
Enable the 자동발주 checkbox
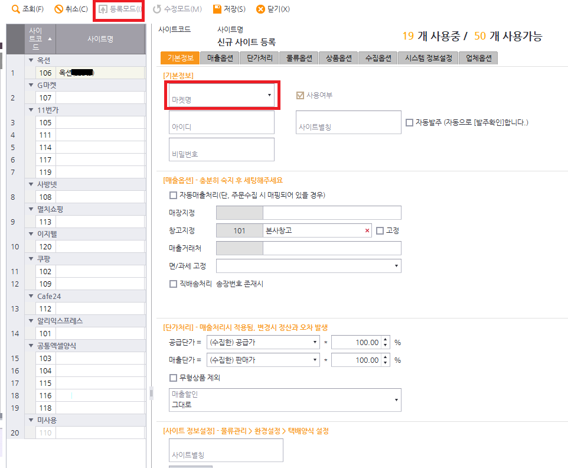point(409,123)
